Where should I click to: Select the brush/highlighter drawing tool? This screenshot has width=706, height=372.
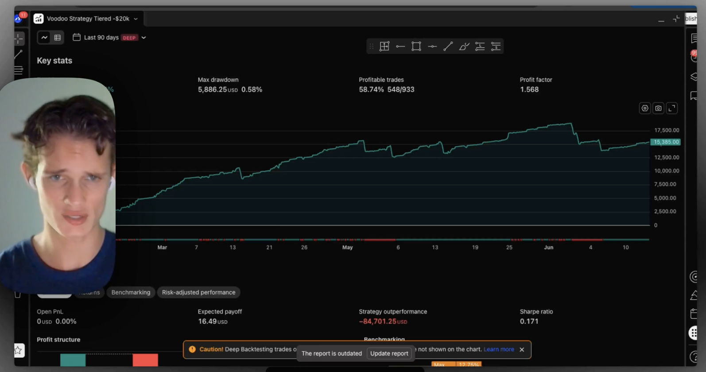[x=464, y=46]
